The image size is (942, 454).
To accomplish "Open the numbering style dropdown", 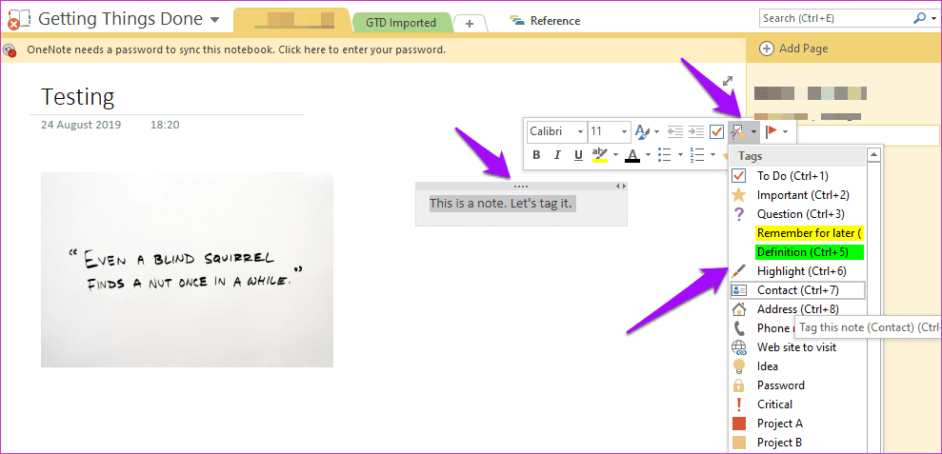I will (712, 155).
